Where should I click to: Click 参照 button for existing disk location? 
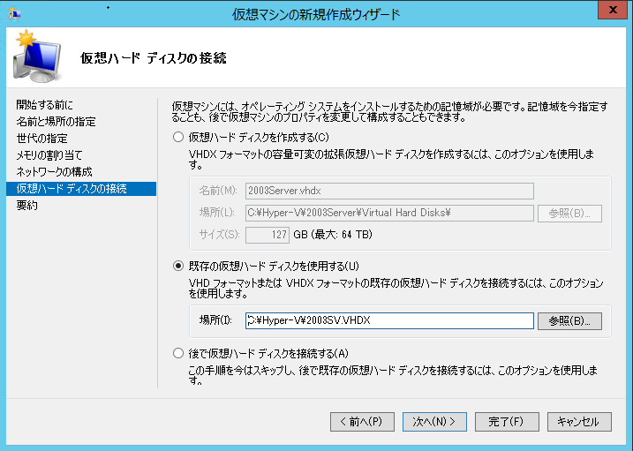click(x=569, y=320)
